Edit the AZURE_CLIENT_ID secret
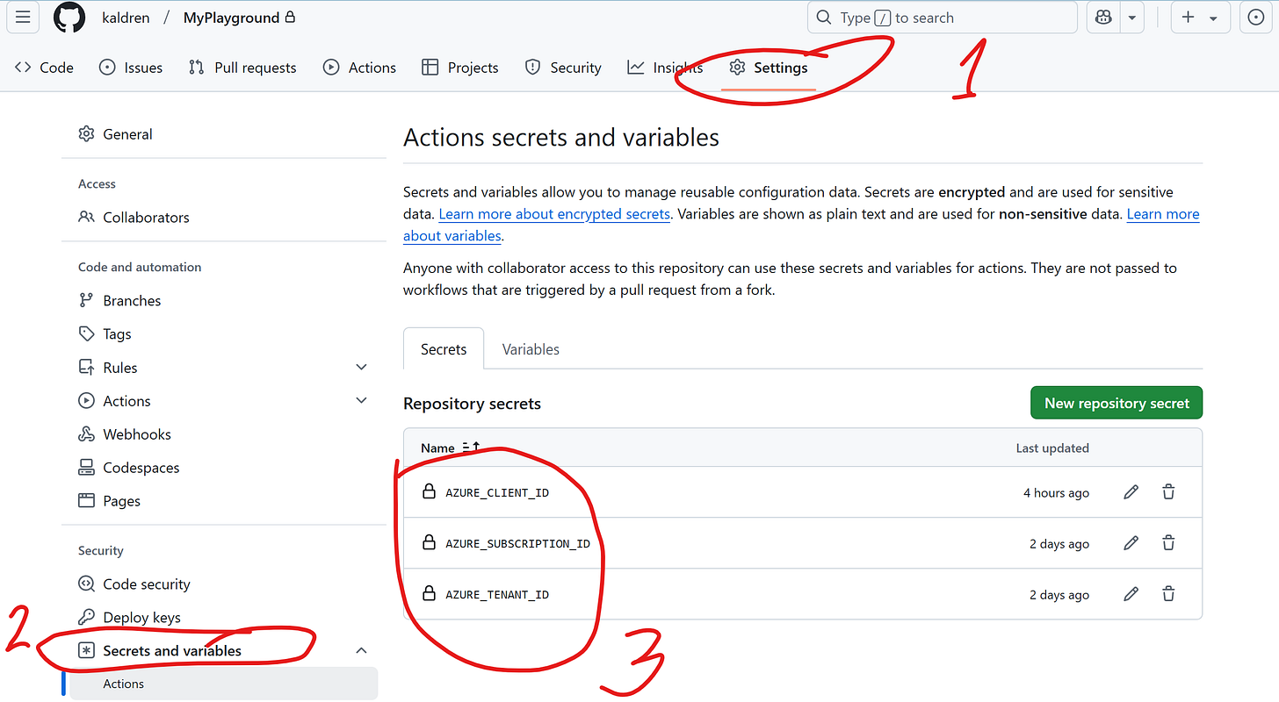1279x702 pixels. [1131, 492]
